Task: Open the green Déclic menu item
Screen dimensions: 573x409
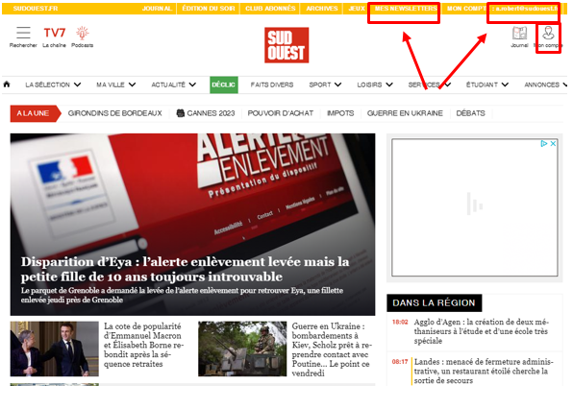Action: tap(224, 84)
